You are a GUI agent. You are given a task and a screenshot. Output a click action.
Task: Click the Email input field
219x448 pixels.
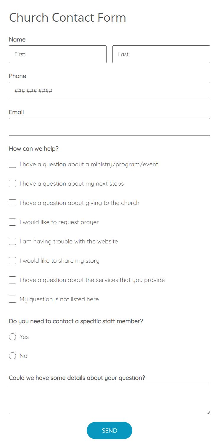(x=109, y=127)
